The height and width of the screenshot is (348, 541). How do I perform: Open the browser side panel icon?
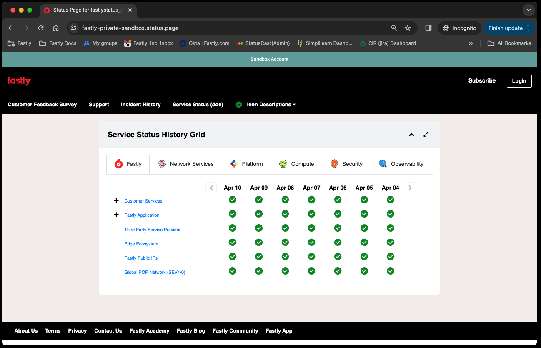pos(428,28)
